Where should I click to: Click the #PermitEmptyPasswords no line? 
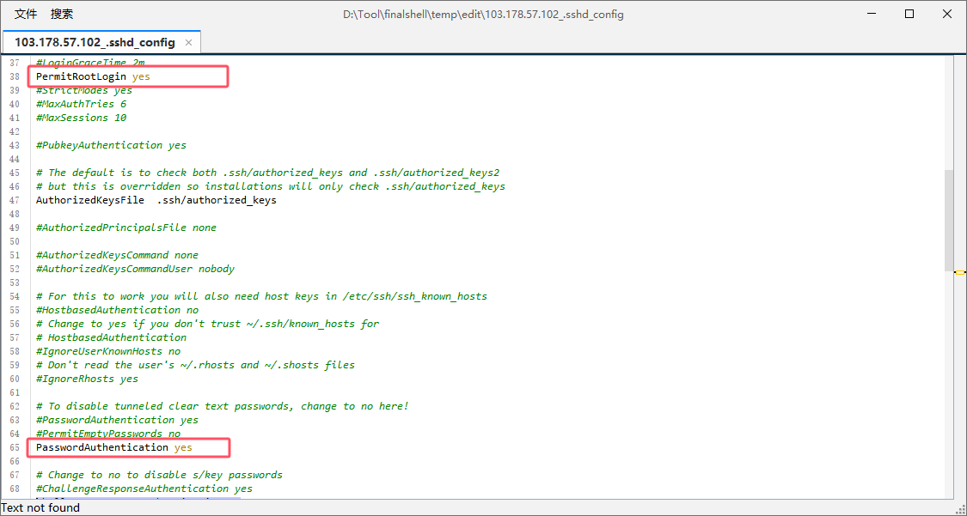pos(108,434)
